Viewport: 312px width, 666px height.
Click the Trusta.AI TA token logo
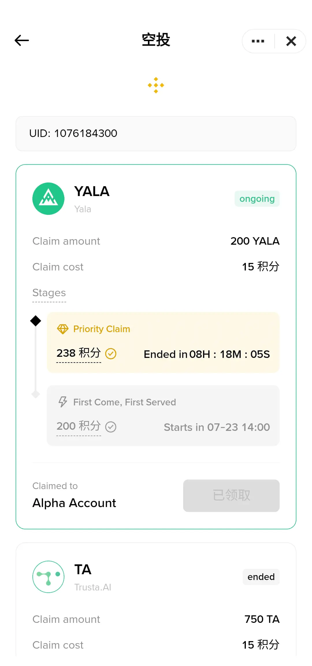click(x=48, y=577)
